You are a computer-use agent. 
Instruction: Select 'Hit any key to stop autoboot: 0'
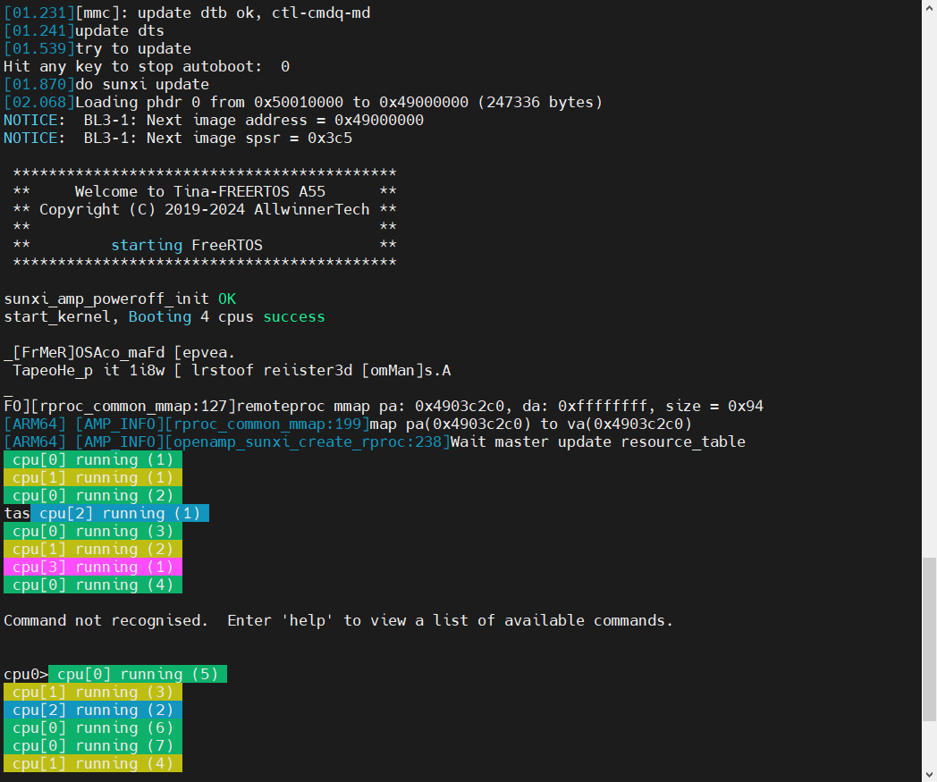point(147,66)
